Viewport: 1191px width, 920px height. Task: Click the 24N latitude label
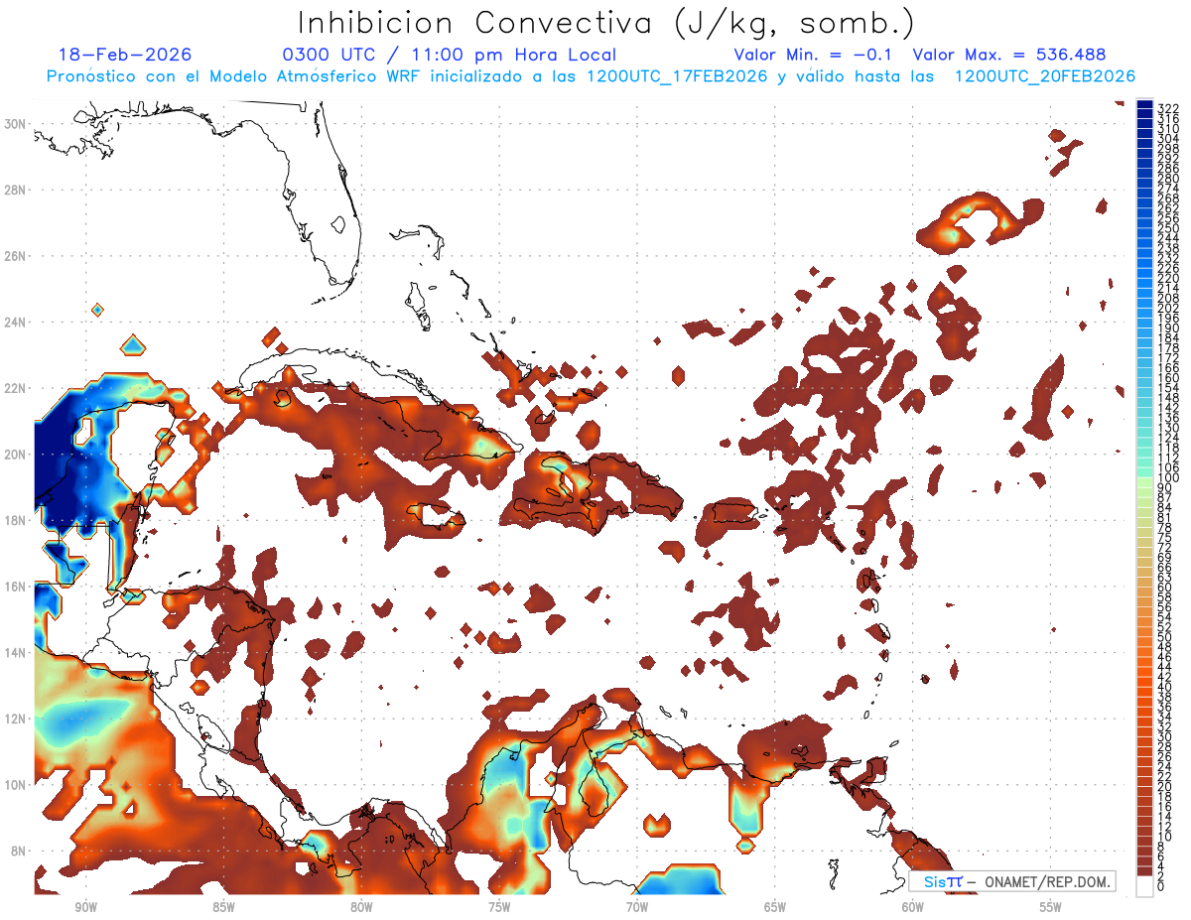pyautogui.click(x=17, y=322)
